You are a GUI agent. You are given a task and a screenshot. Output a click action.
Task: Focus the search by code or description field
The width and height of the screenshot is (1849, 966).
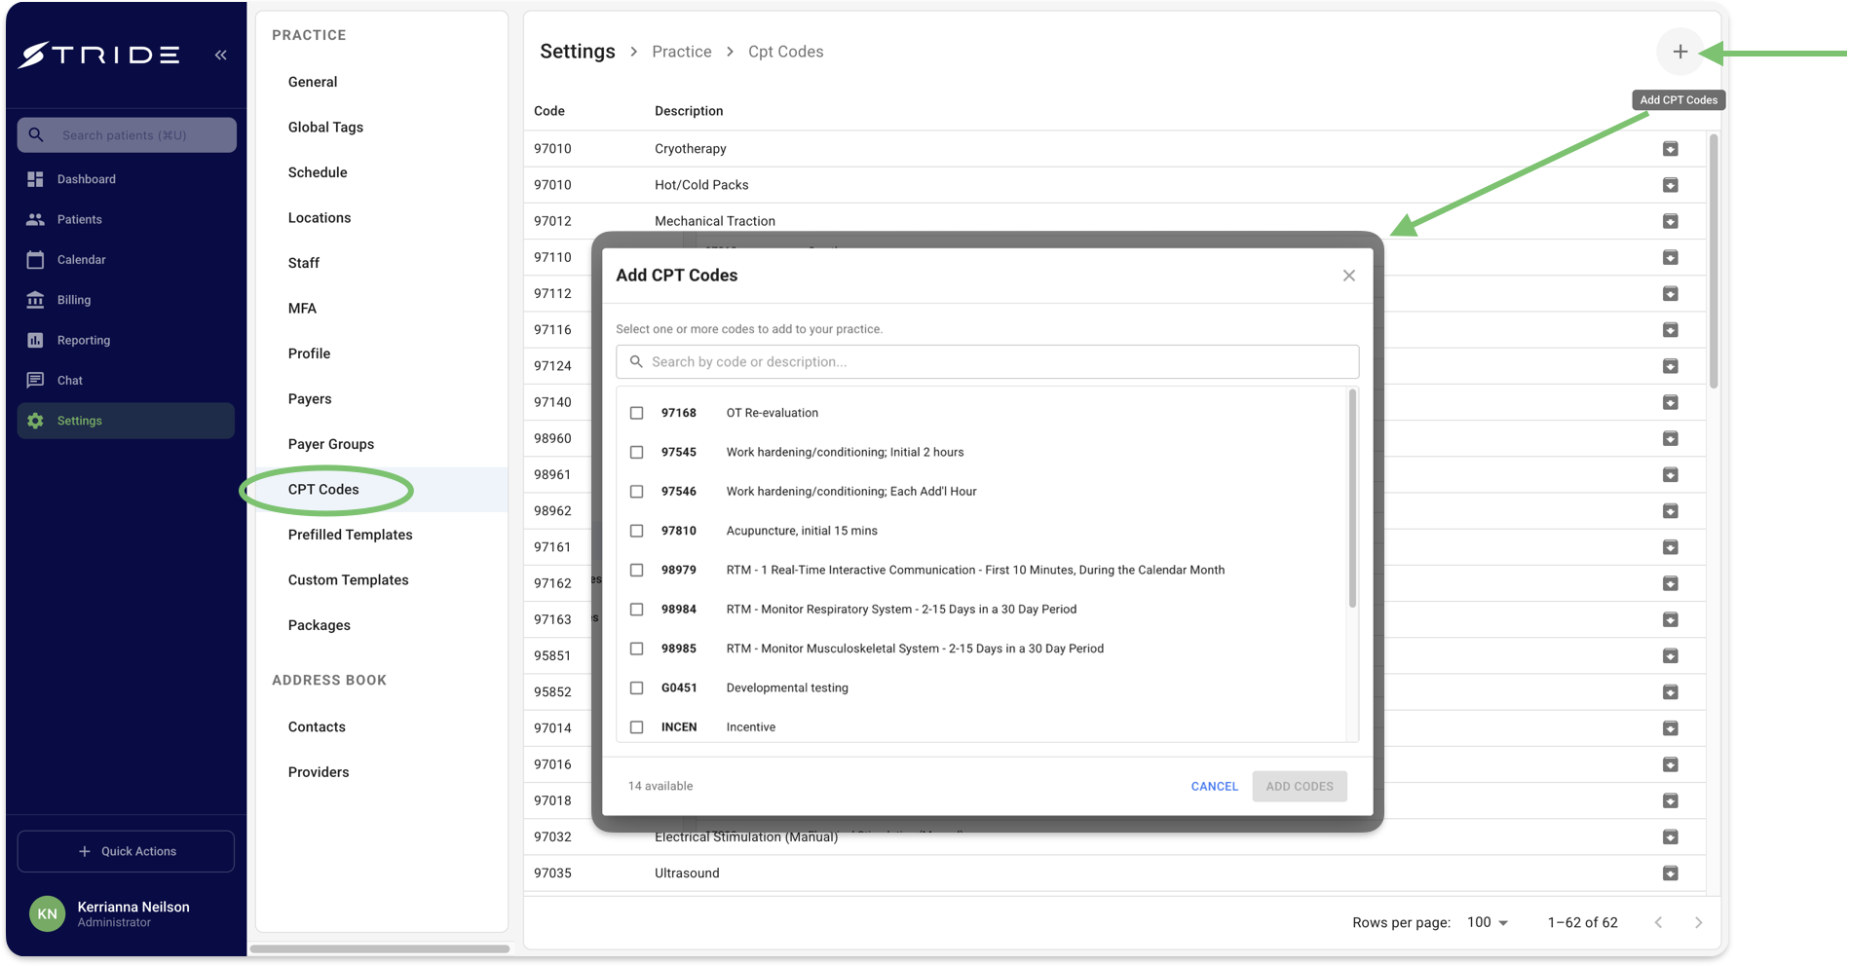click(987, 361)
